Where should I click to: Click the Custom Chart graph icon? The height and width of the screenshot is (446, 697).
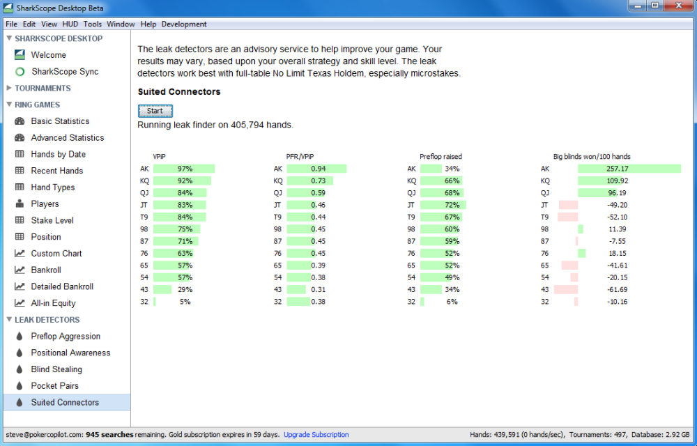click(20, 253)
